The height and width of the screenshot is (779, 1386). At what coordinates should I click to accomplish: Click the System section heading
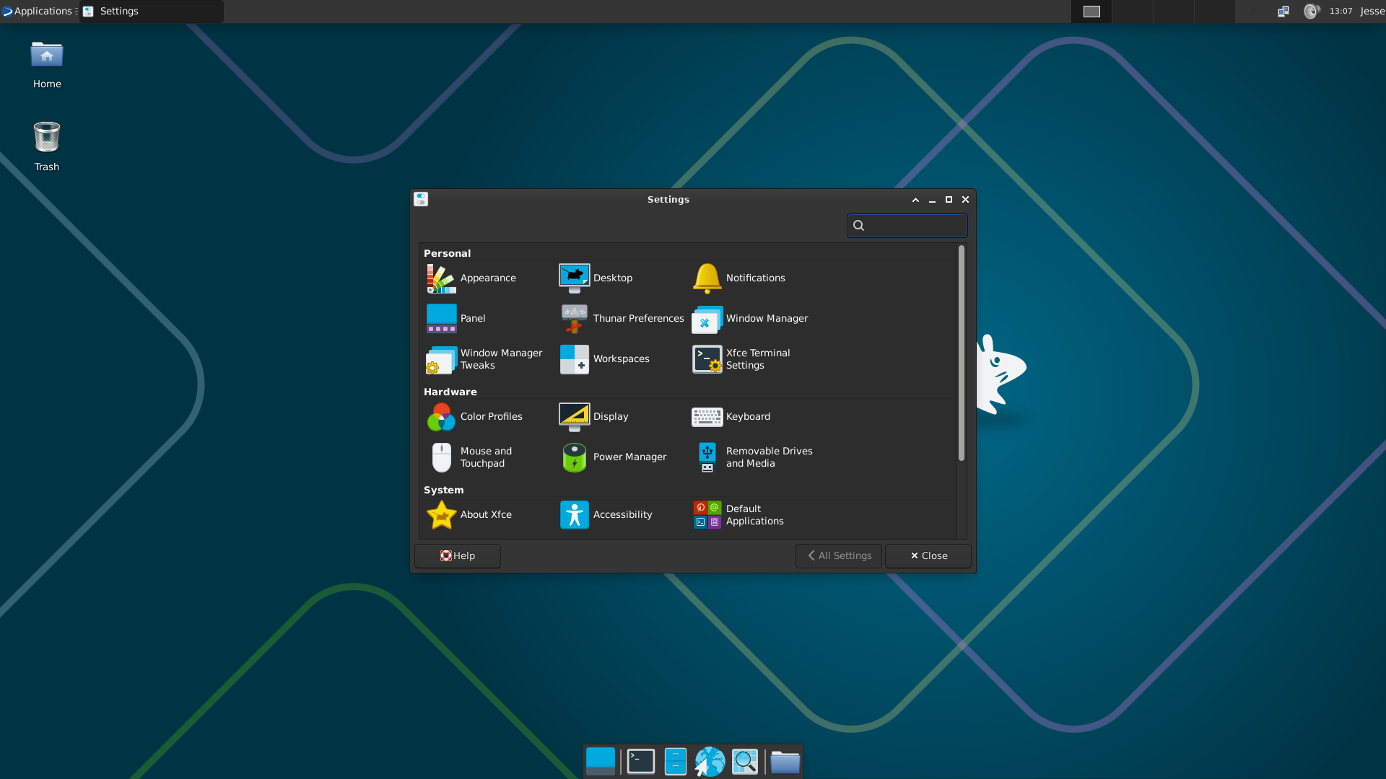tap(444, 490)
